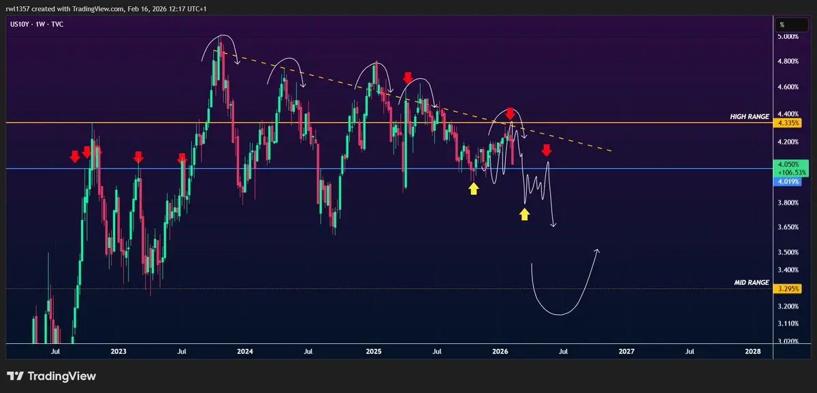The width and height of the screenshot is (817, 393).
Task: Click the 2025 label on time axis
Action: point(373,351)
